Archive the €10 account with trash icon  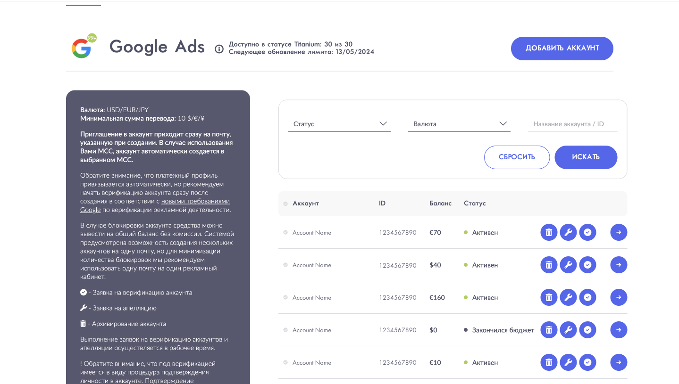pos(549,362)
